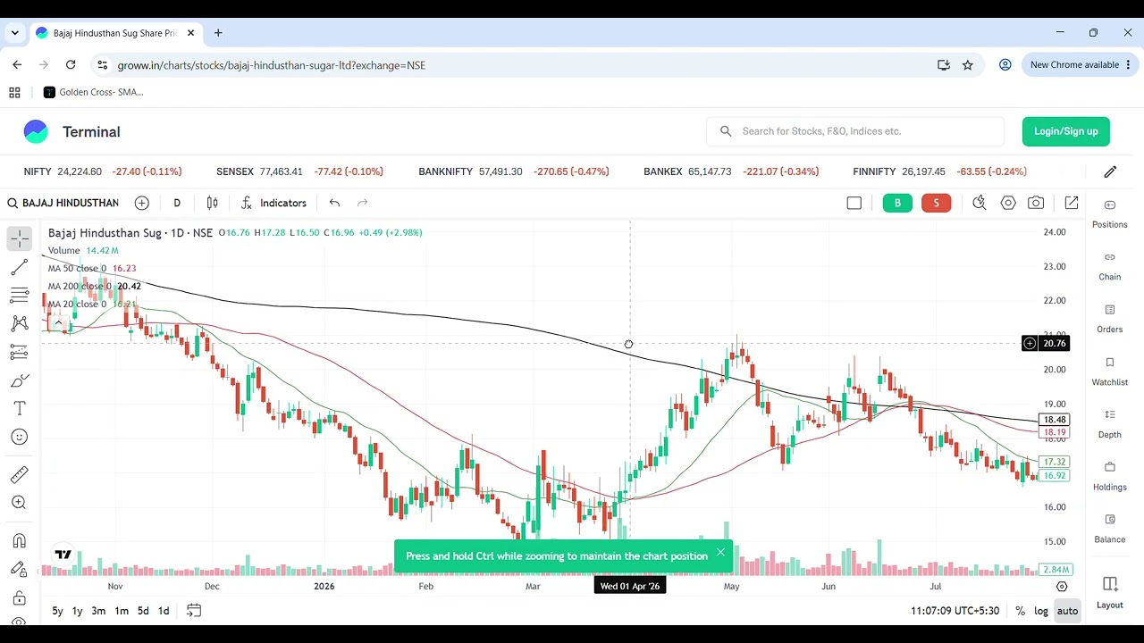Open the Balance panel

(1110, 529)
